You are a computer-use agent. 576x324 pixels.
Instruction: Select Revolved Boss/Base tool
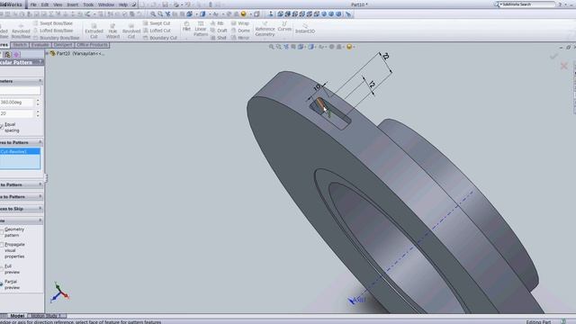(21, 31)
